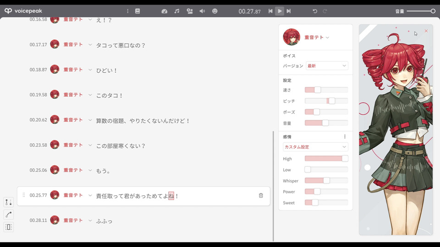Adjust the Sweet emotion slider
Viewport: 440px width, 247px height.
click(326, 203)
